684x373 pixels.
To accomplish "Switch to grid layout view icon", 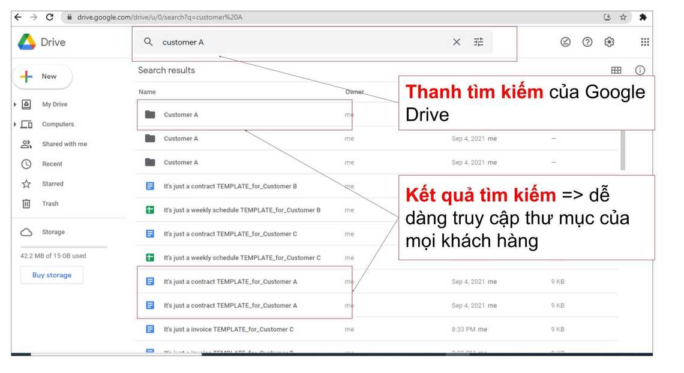I will [616, 70].
